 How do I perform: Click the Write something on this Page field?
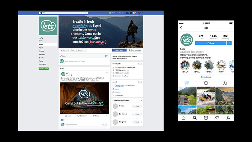pyautogui.click(x=75, y=61)
